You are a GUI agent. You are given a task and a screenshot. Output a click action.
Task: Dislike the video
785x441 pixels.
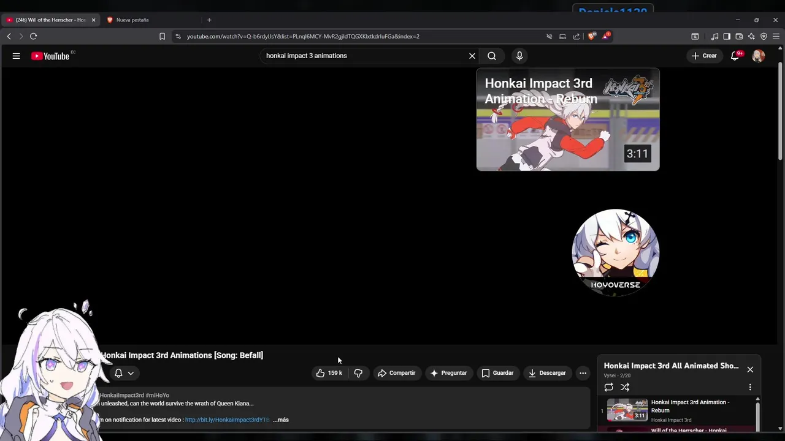(358, 373)
